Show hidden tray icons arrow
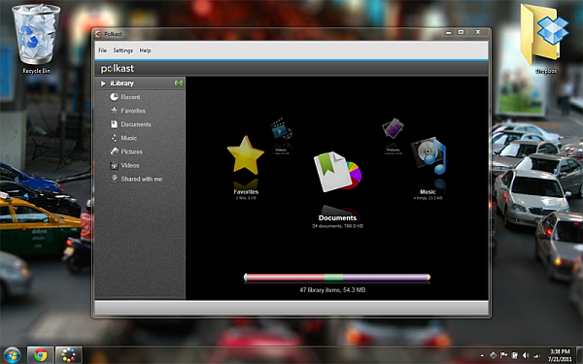This screenshot has height=364, width=583. [482, 355]
